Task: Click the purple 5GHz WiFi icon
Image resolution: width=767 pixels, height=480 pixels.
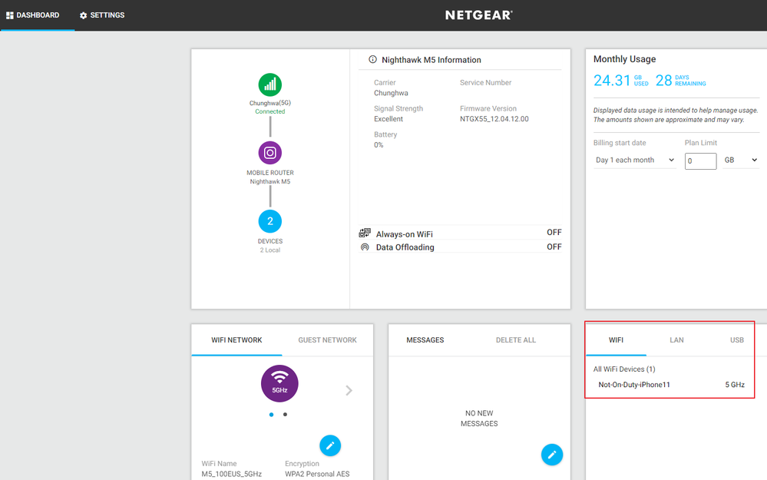Action: point(279,383)
